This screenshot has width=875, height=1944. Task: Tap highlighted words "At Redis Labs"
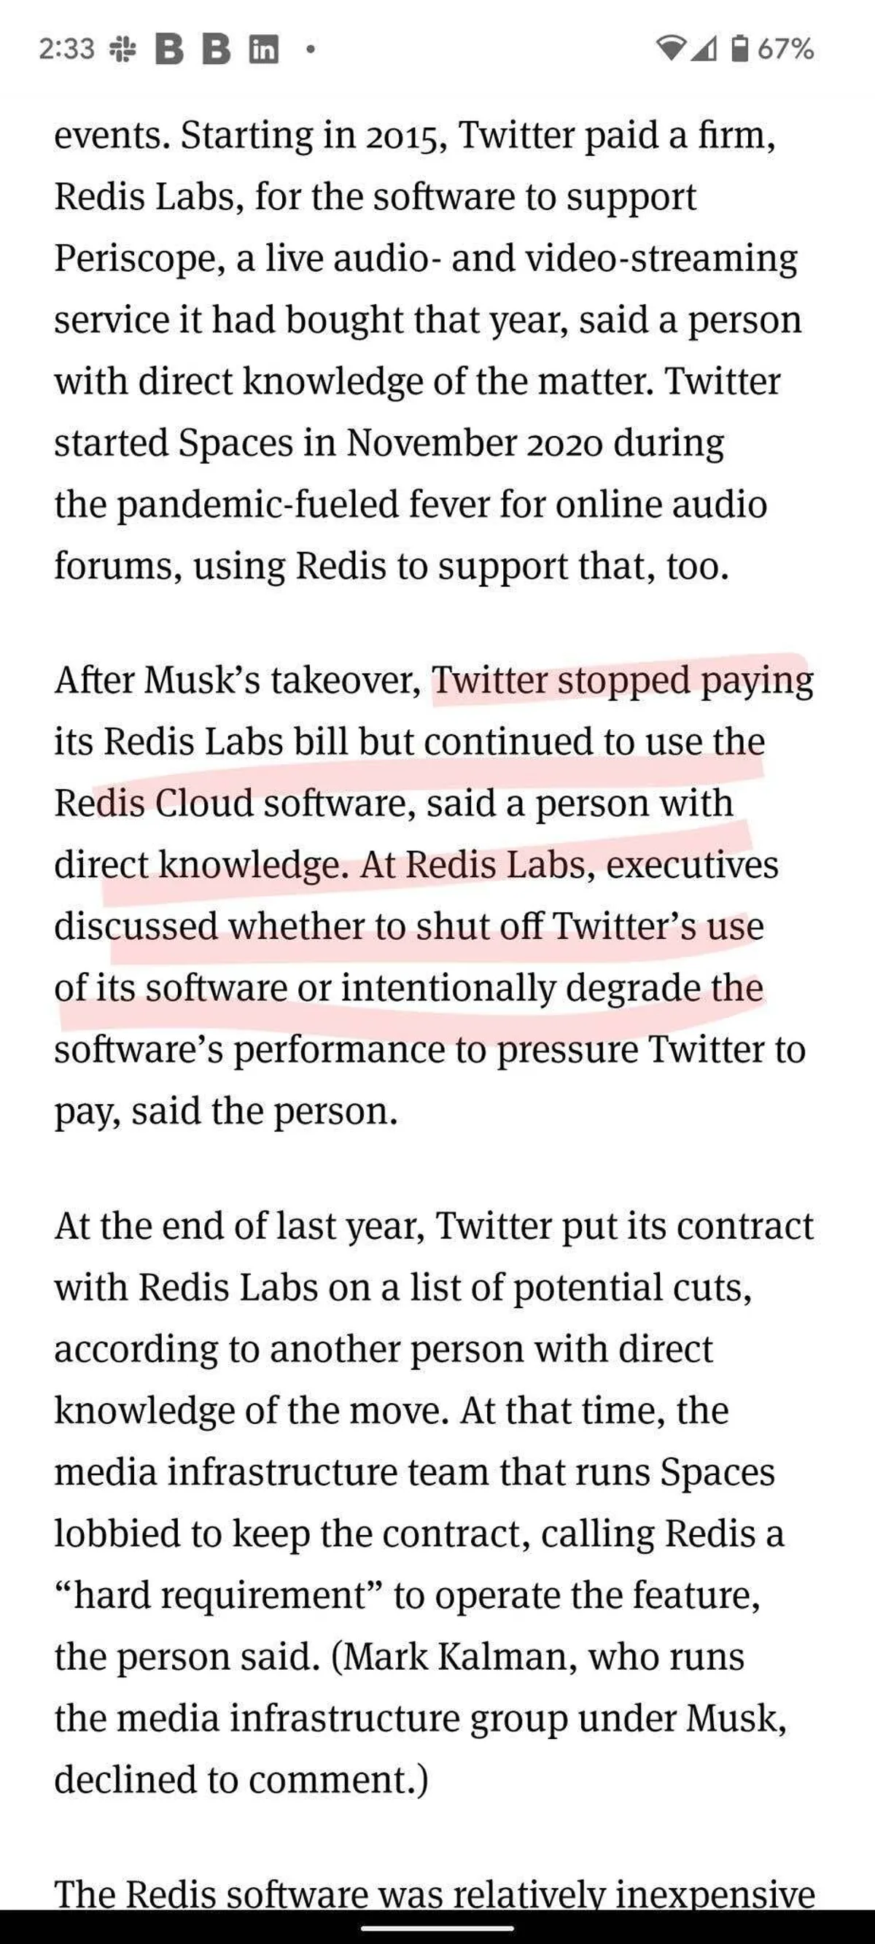tap(472, 865)
